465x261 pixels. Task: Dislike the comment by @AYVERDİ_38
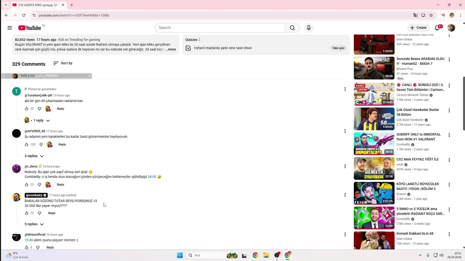[41, 144]
